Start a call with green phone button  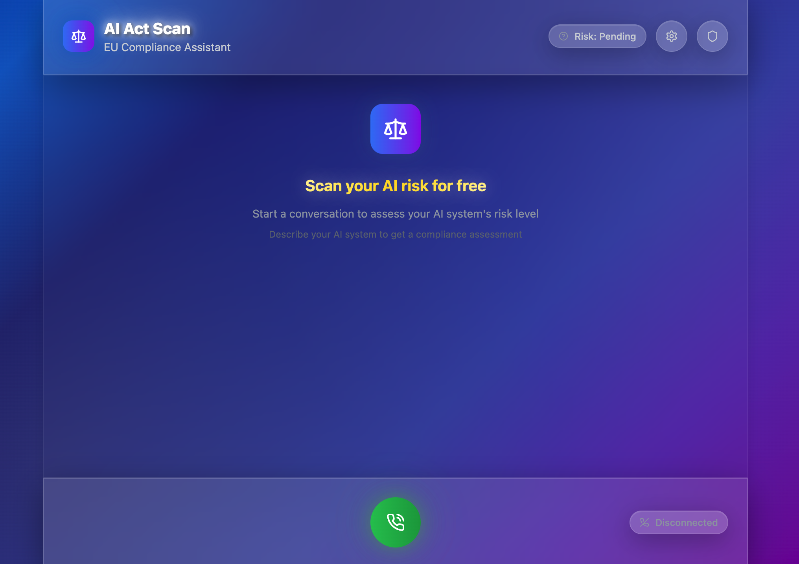click(396, 522)
